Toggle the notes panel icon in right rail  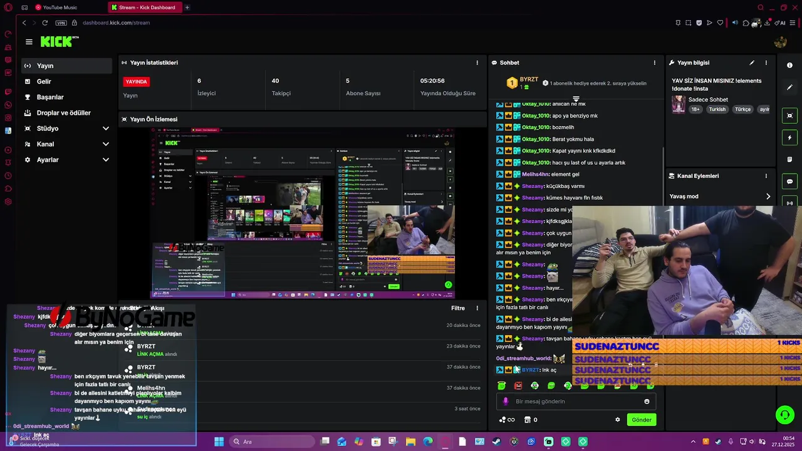pyautogui.click(x=789, y=160)
